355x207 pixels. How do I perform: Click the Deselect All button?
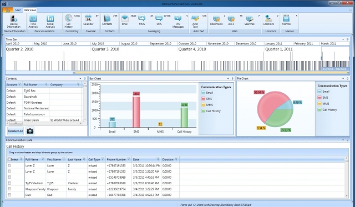(16, 131)
